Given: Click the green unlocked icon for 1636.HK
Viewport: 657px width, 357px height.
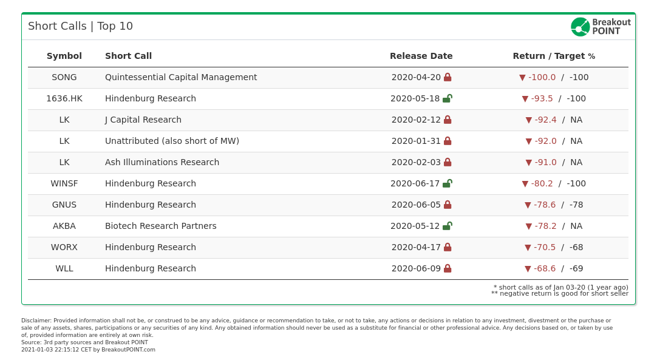Looking at the screenshot, I should [448, 98].
